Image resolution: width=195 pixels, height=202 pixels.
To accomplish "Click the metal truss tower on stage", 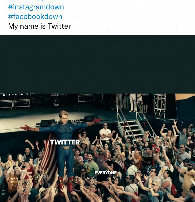I will pos(159,106).
